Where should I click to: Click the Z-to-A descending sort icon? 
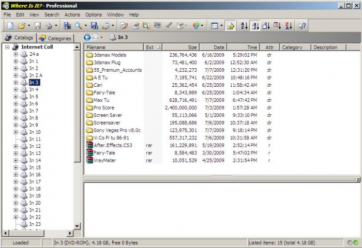[289, 25]
